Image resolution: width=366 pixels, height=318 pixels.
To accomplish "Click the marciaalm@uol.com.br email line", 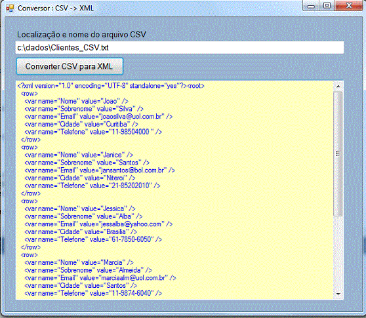I will click(100, 278).
